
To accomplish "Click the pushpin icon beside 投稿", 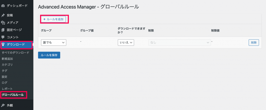I will [3, 15].
